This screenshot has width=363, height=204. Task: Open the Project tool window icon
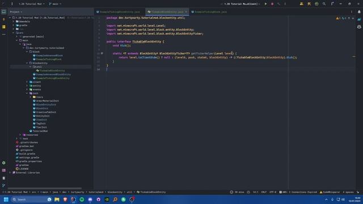tap(4, 11)
